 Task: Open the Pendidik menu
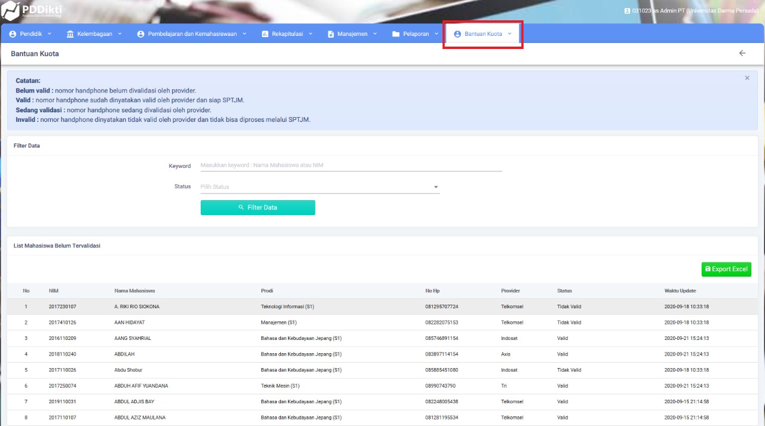point(30,34)
